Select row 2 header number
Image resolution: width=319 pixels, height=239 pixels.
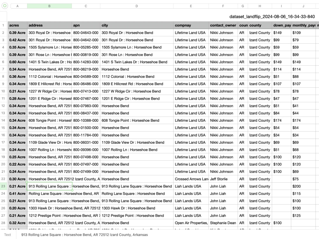pyautogui.click(x=3, y=33)
